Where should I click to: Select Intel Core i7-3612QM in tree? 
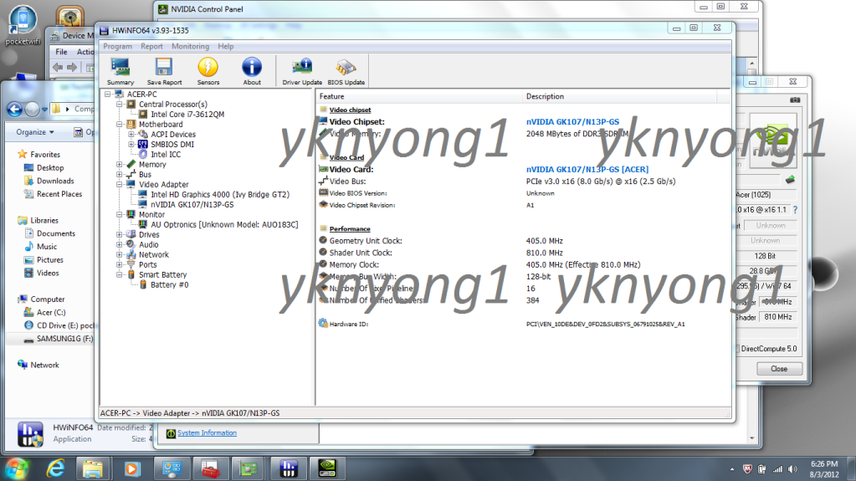coord(187,114)
